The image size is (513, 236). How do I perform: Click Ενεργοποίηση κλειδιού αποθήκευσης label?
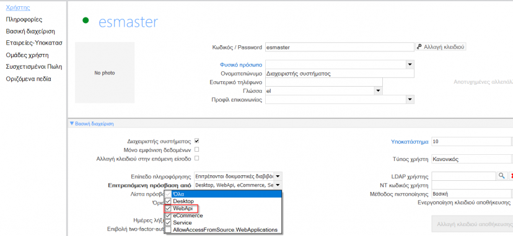(x=464, y=203)
